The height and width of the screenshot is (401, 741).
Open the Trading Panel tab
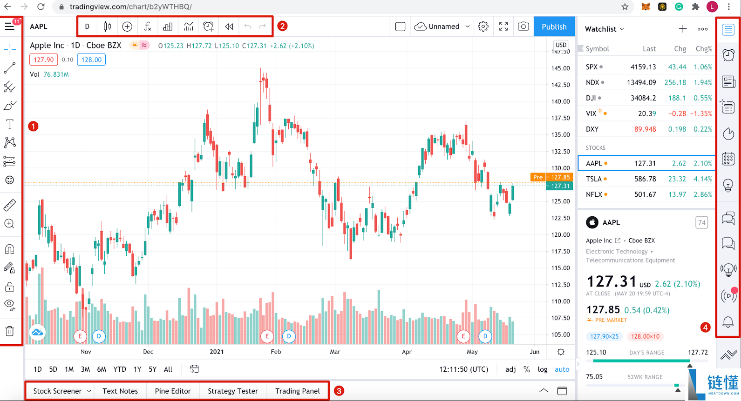[298, 391]
